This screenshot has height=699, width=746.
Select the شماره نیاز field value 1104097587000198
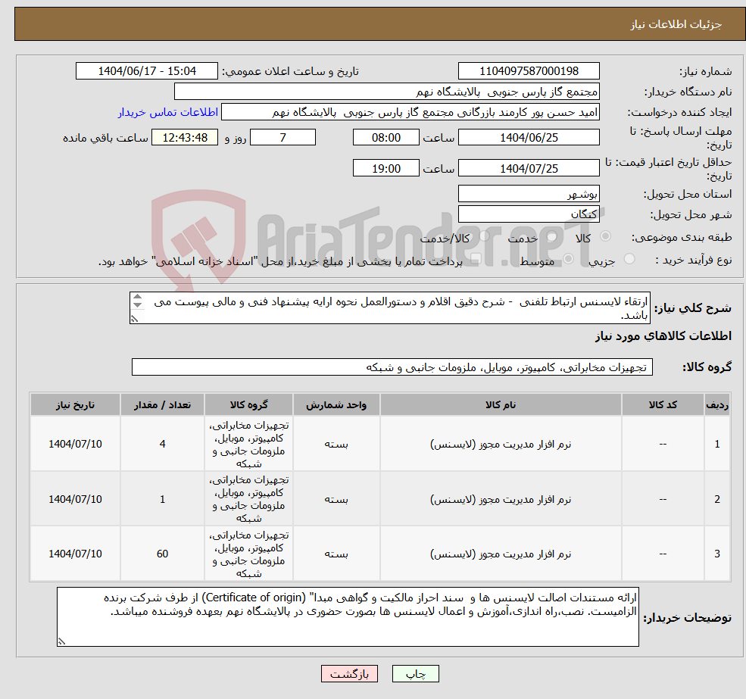tap(529, 70)
